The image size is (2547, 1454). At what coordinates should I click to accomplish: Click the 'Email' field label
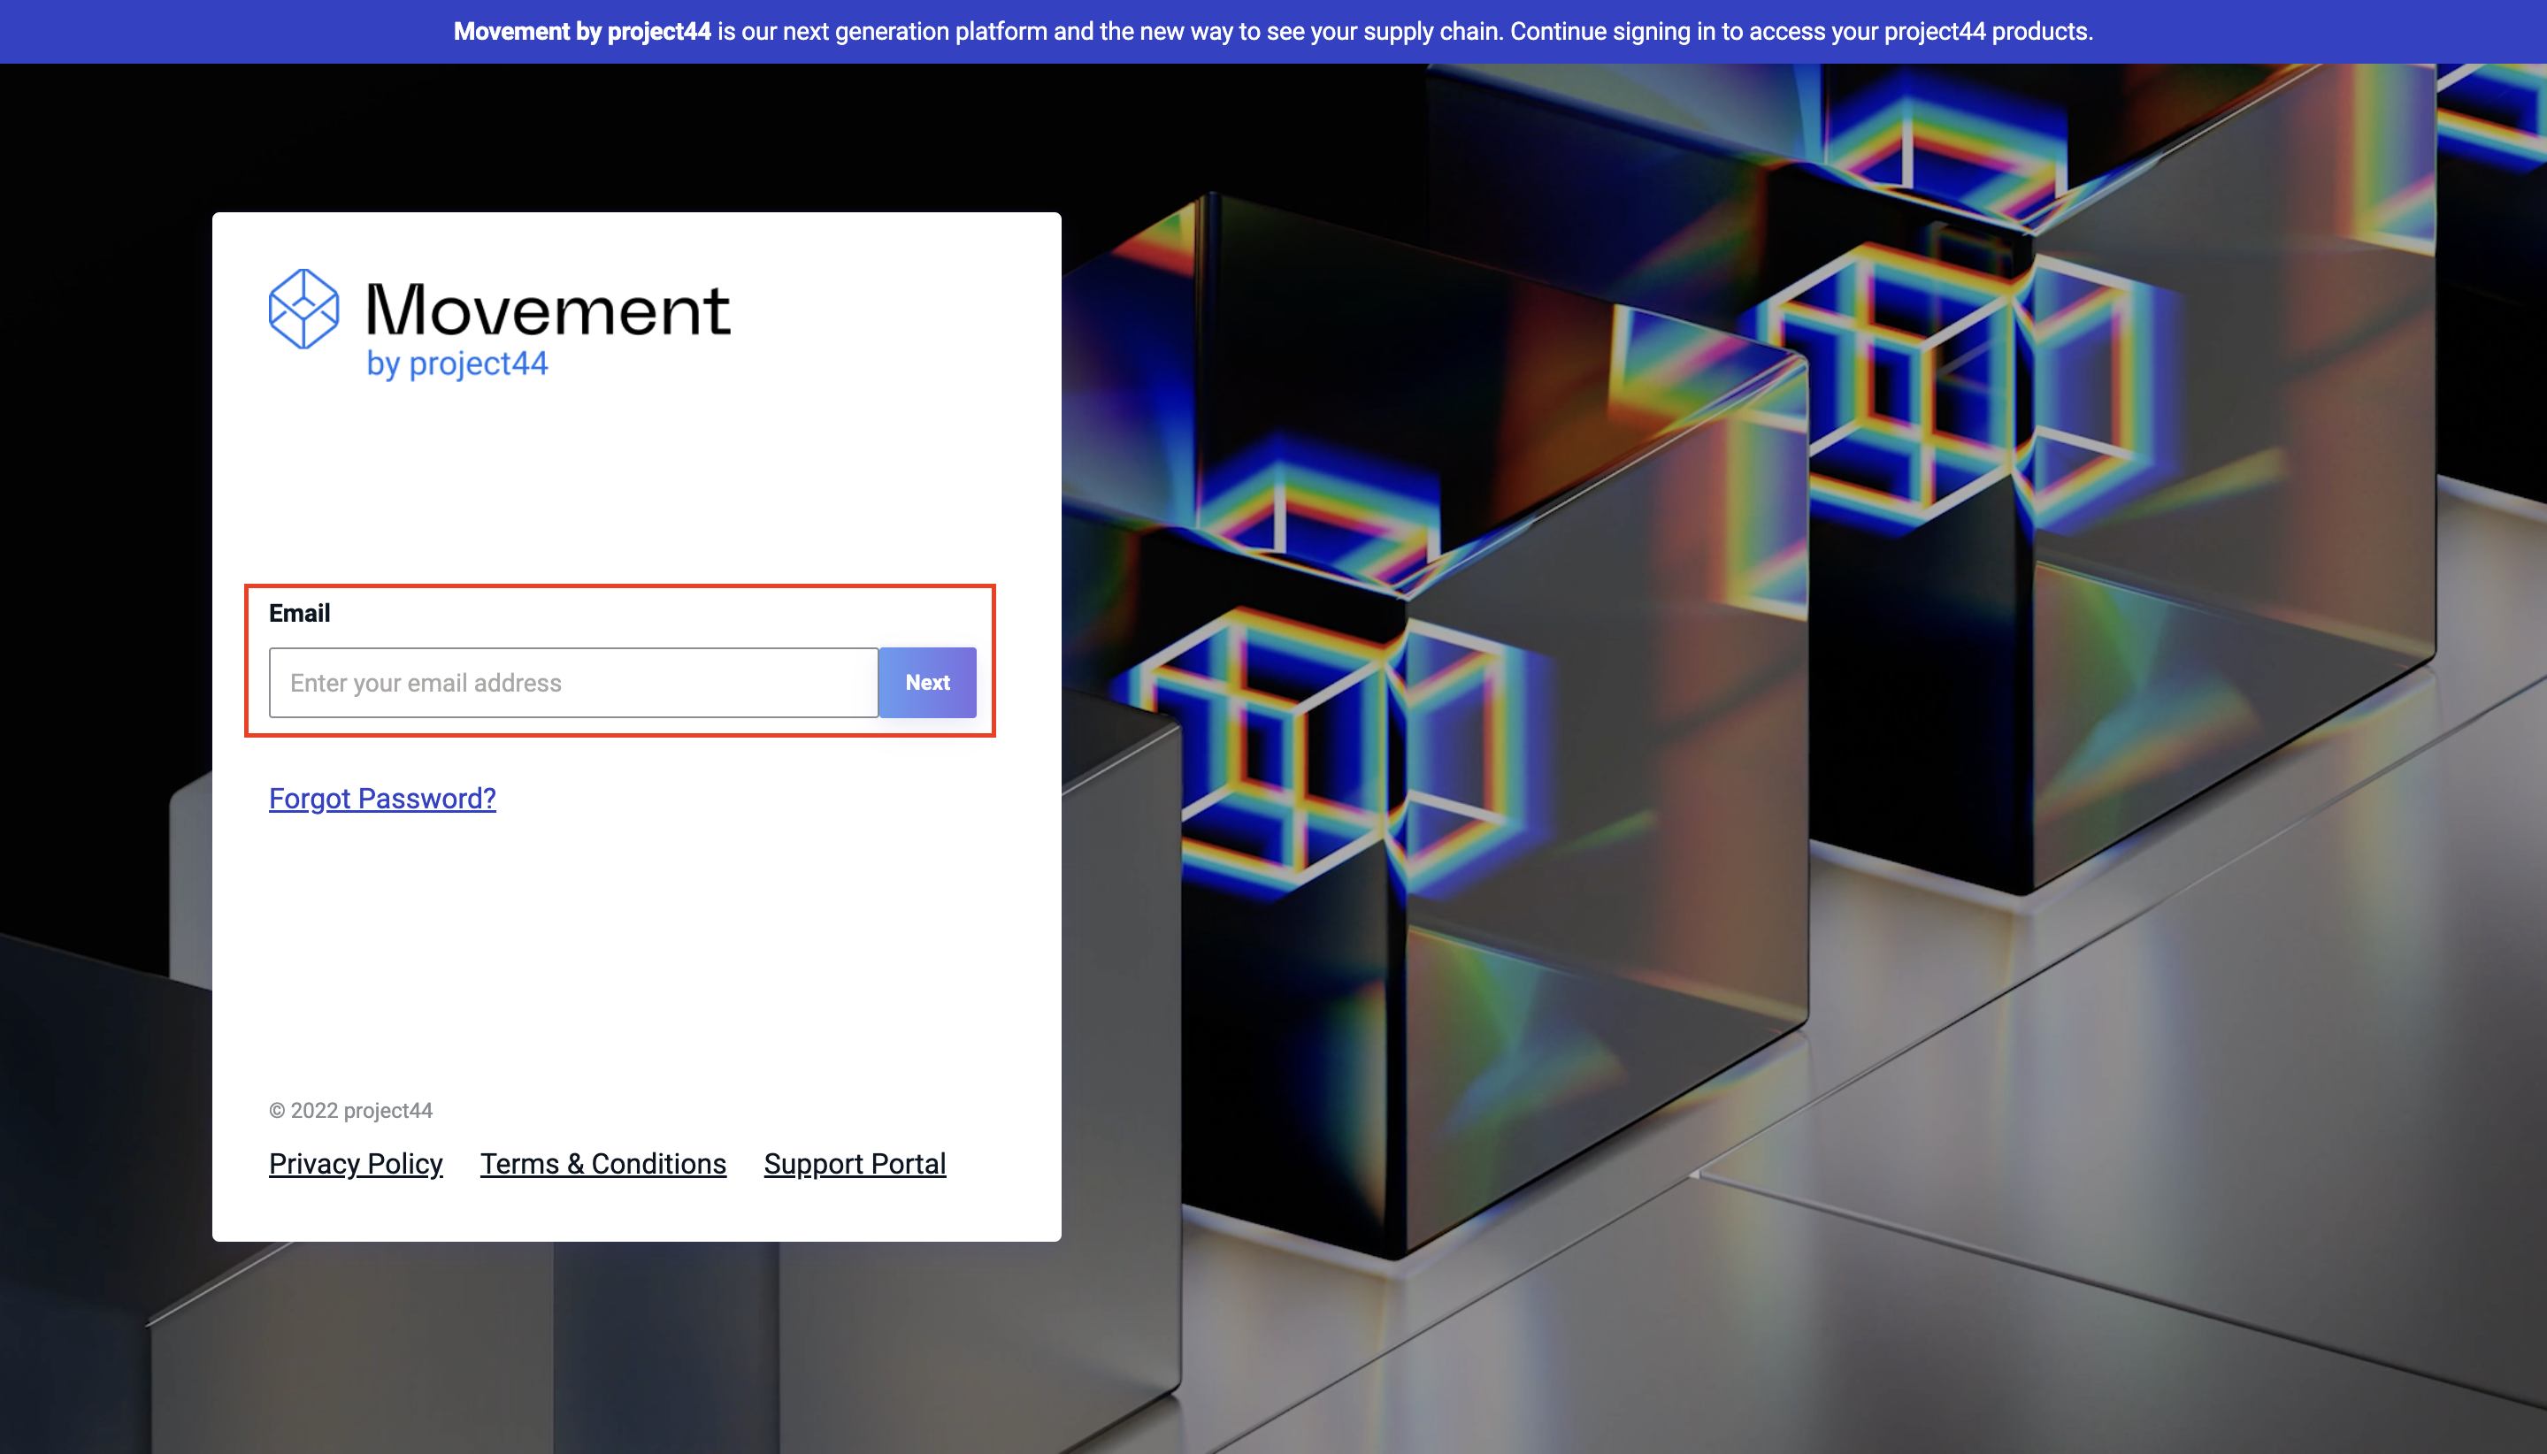[300, 613]
